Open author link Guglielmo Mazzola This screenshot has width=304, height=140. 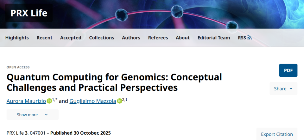click(93, 101)
